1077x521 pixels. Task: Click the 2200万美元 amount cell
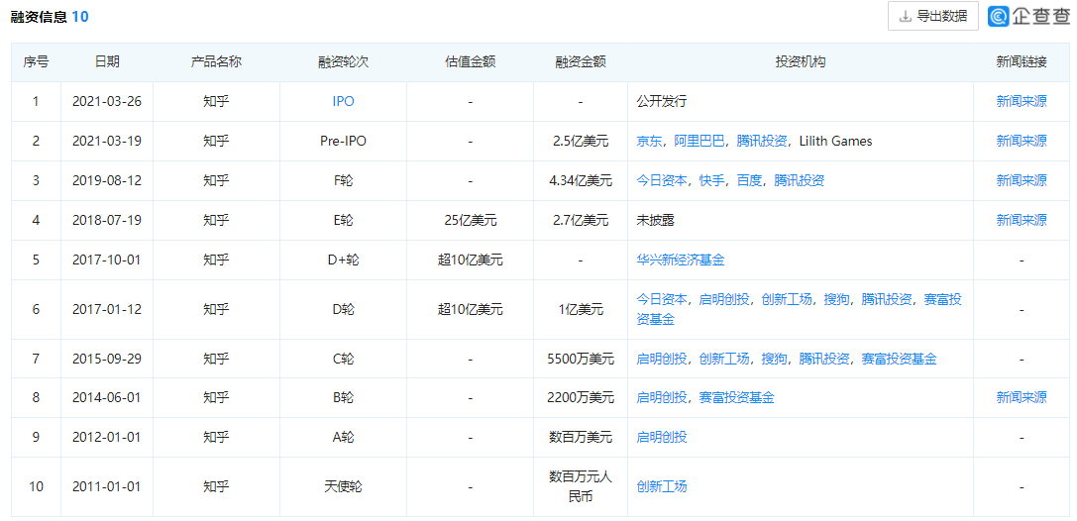pos(581,397)
